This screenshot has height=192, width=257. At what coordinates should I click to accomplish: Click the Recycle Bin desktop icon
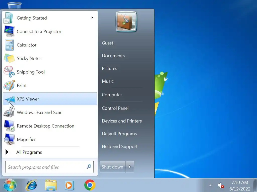pos(15,5)
